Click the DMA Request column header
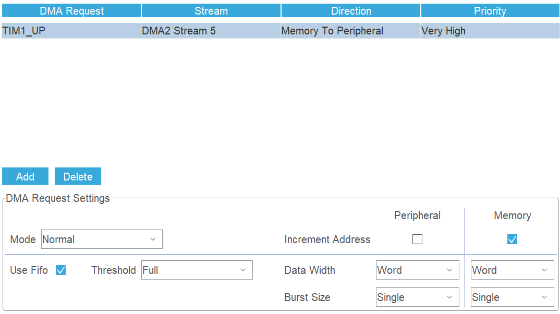Viewport: 560px width, 314px height. click(71, 10)
